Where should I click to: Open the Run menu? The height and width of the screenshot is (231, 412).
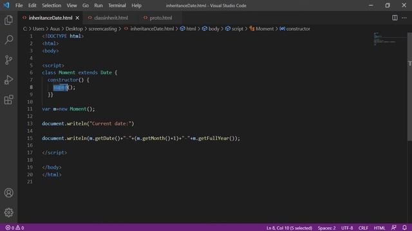98,6
